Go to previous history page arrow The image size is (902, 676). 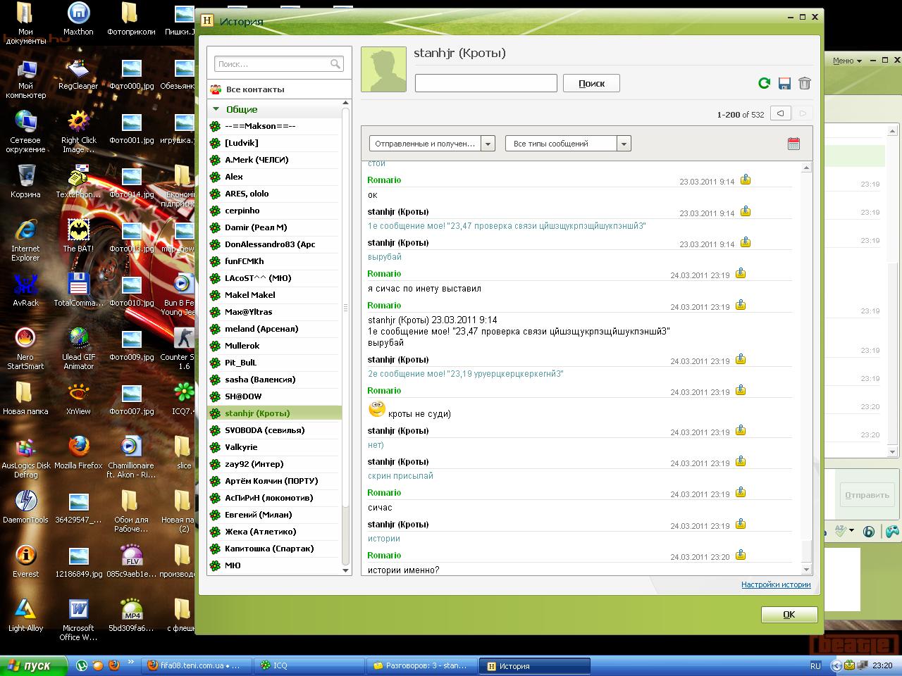(780, 113)
